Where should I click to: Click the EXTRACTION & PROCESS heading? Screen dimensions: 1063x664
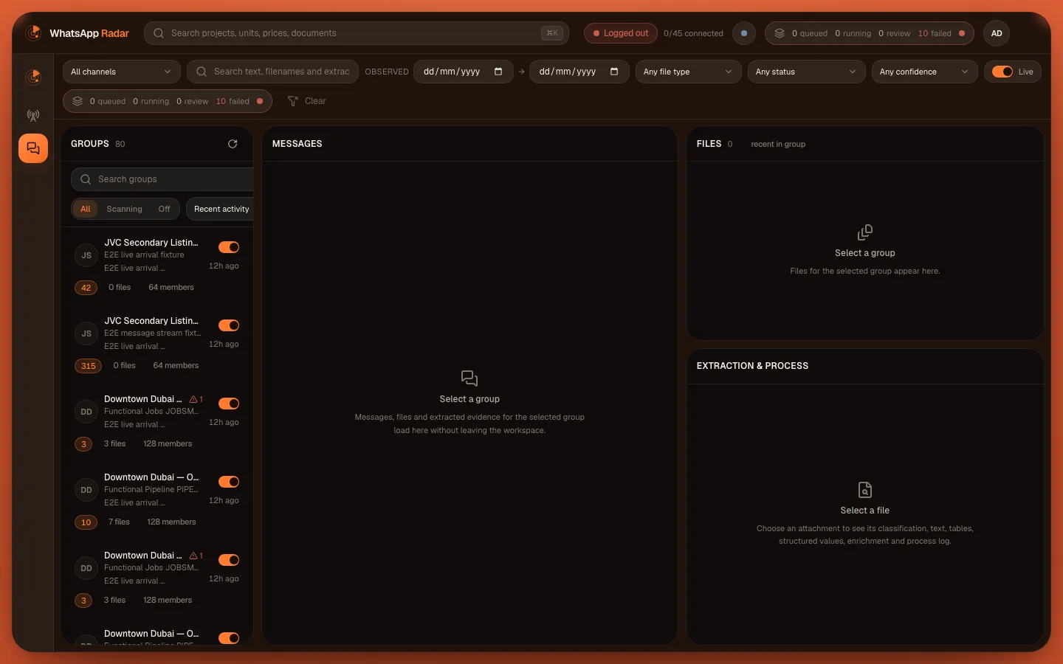coord(752,366)
